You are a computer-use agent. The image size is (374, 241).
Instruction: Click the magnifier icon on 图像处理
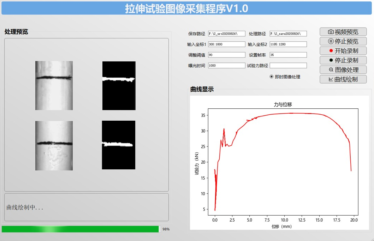pos(331,70)
